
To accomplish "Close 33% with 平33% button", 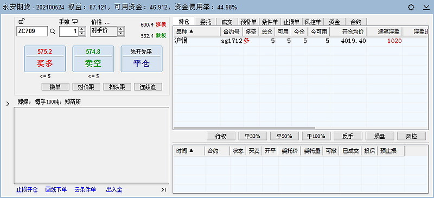I will coord(253,136).
